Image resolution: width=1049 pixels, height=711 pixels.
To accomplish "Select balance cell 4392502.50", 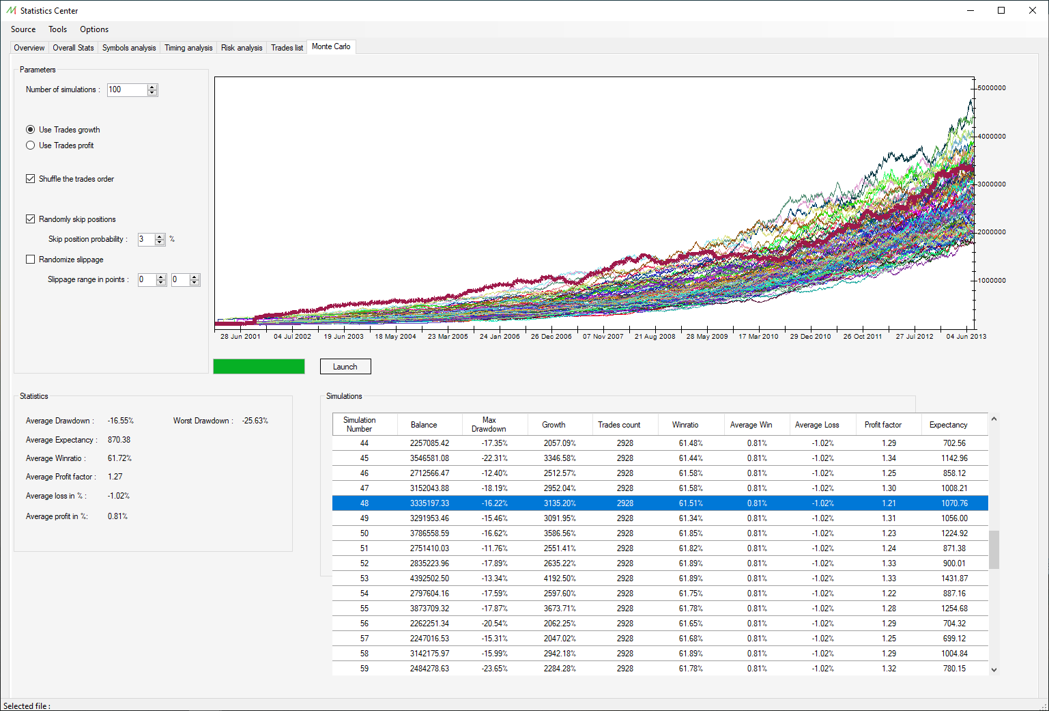I will pos(429,578).
